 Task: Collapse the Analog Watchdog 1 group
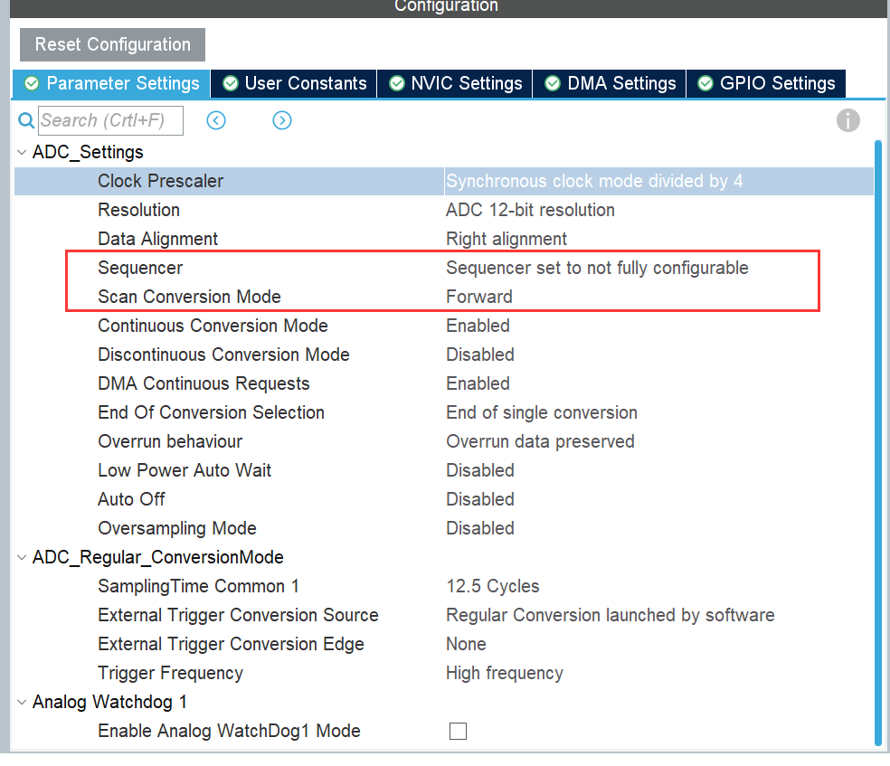pyautogui.click(x=22, y=702)
